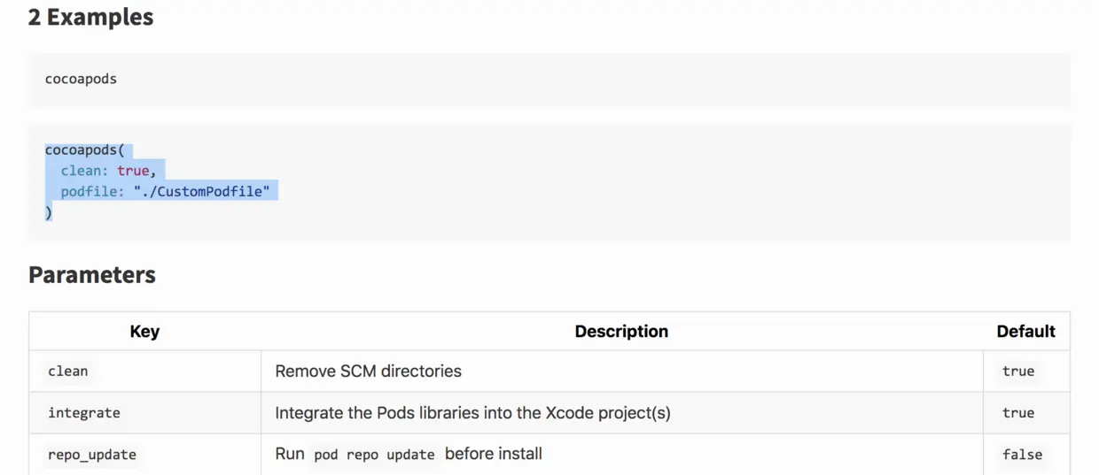Click the "Key" column header
Image resolution: width=1099 pixels, height=475 pixels.
[144, 332]
